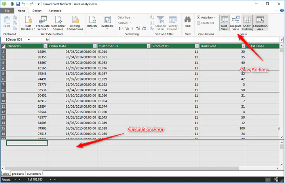Switch to the products sheet tab

click(18, 174)
